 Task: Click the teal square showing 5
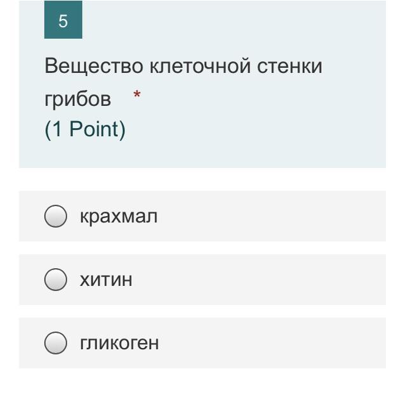click(x=63, y=20)
